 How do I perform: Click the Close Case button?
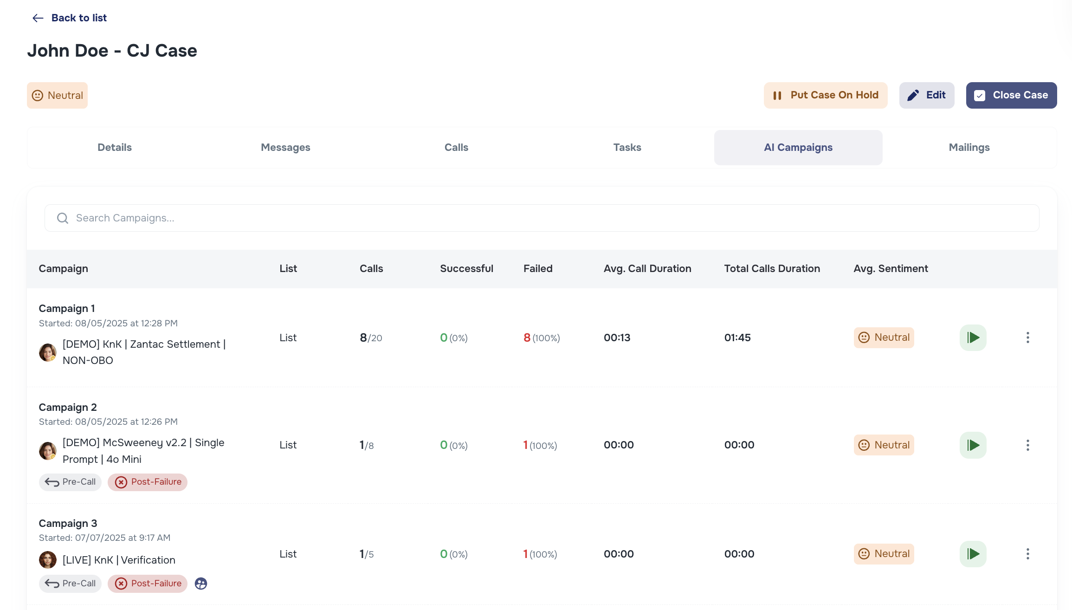click(1011, 95)
